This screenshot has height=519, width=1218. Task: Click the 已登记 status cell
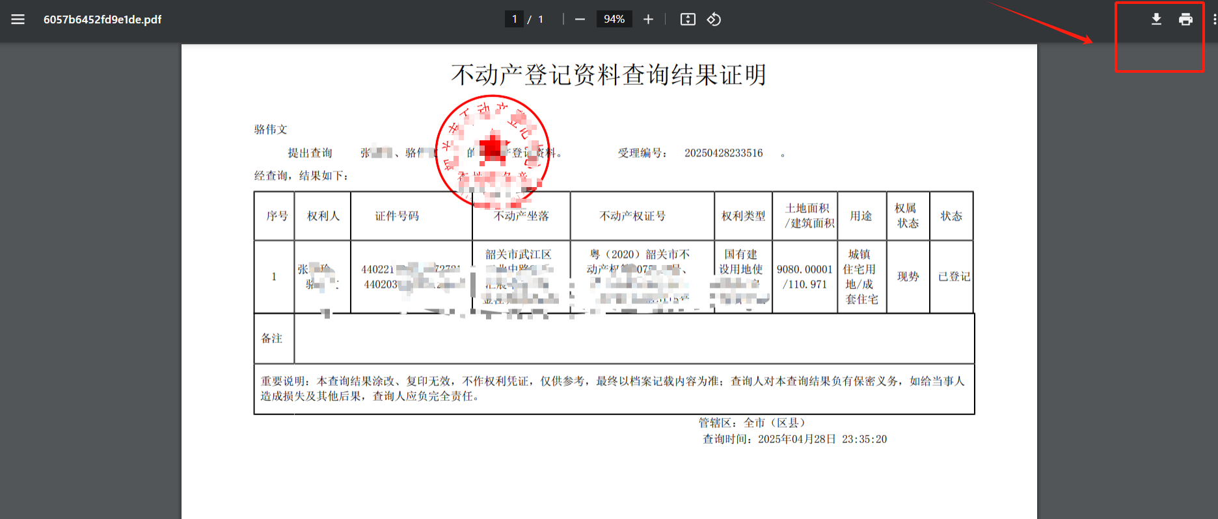(x=954, y=277)
